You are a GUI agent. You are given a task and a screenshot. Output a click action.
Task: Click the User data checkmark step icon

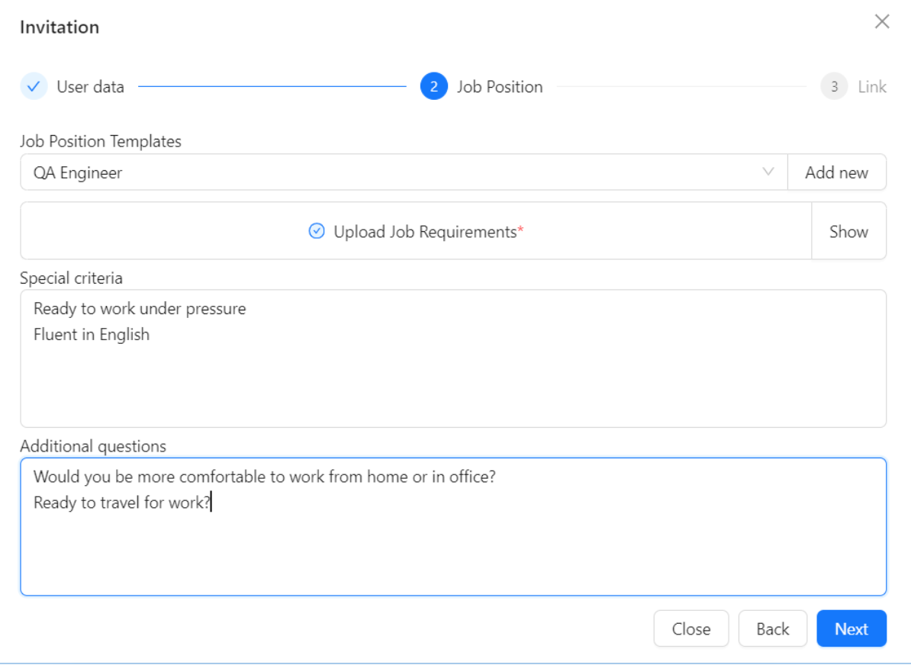pos(34,86)
